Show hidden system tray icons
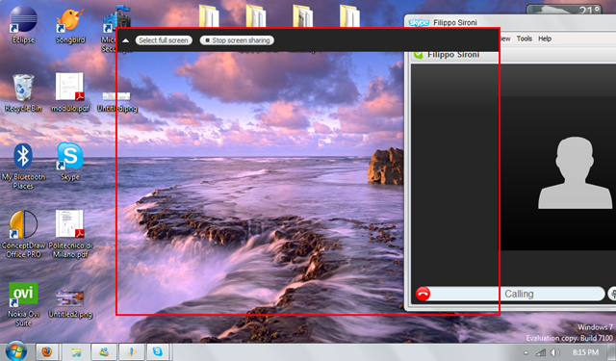The width and height of the screenshot is (616, 361). 526,352
